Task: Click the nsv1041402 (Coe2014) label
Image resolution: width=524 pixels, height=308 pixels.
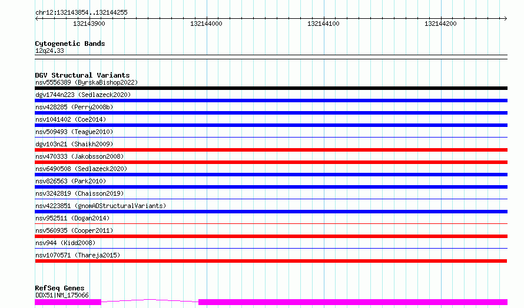Action: point(71,119)
